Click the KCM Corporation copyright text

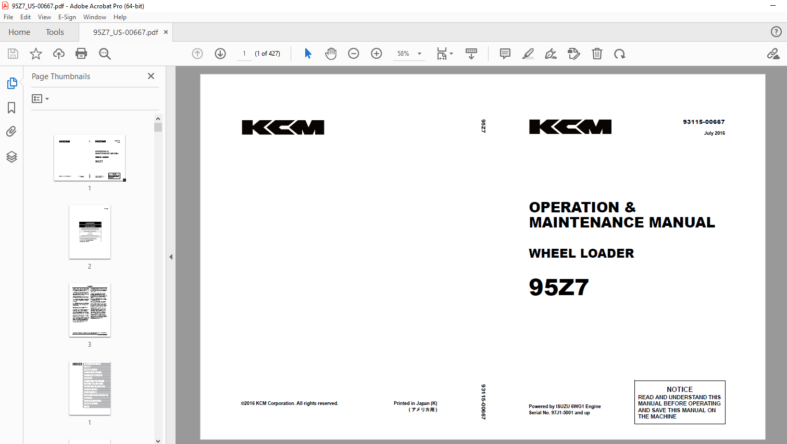tap(290, 403)
